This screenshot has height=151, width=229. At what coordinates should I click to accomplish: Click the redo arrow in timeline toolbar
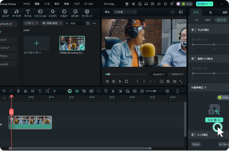[x=11, y=91]
